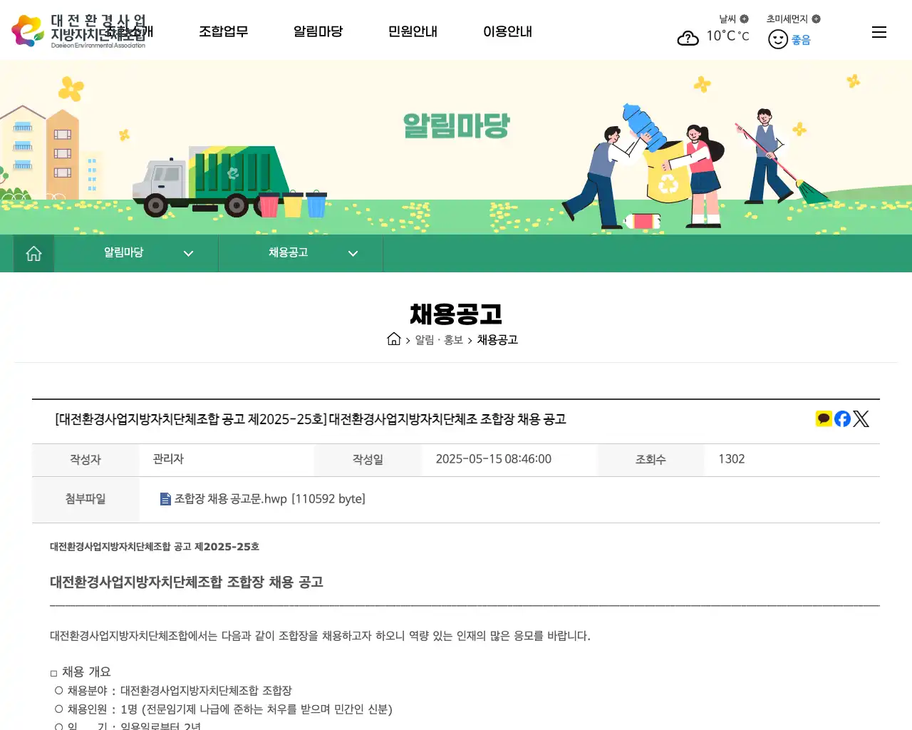
Task: Expand the 채용공고 dropdown in the green bar
Action: [x=353, y=253]
